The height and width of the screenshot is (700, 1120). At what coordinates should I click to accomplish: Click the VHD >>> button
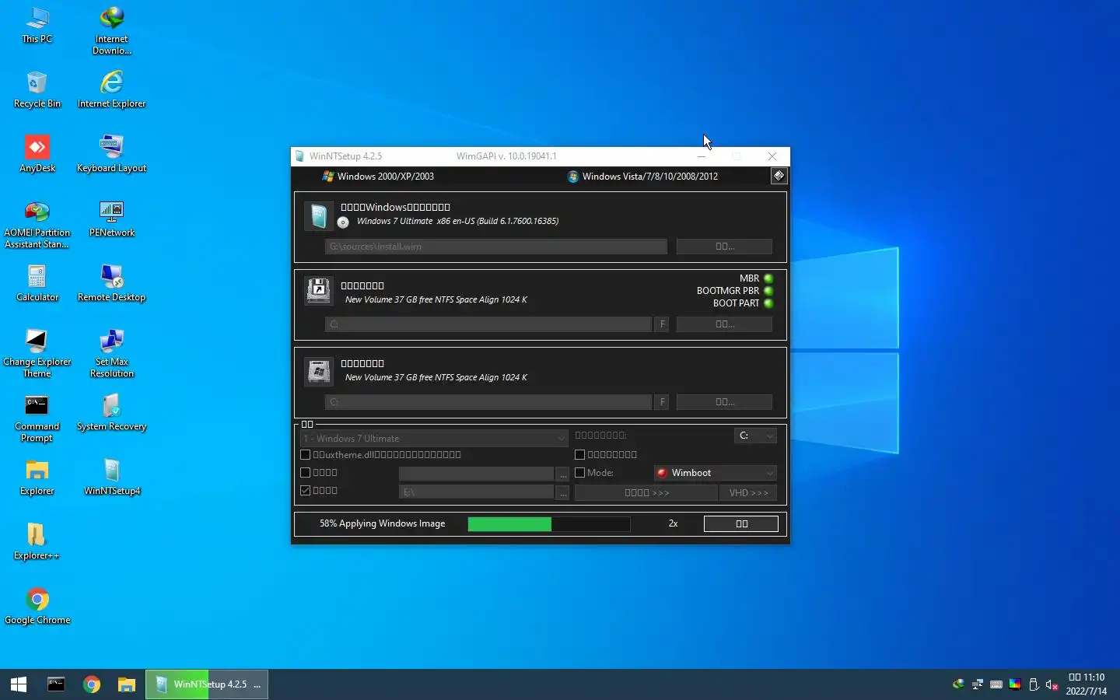pyautogui.click(x=748, y=493)
